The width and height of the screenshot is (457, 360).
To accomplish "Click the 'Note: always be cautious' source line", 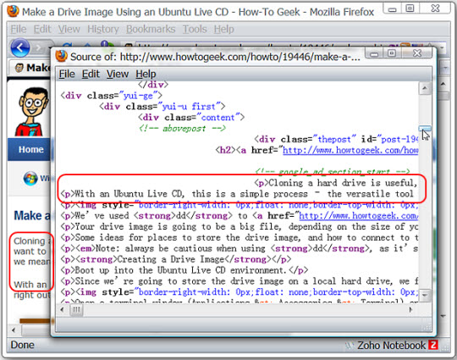I will [x=239, y=248].
